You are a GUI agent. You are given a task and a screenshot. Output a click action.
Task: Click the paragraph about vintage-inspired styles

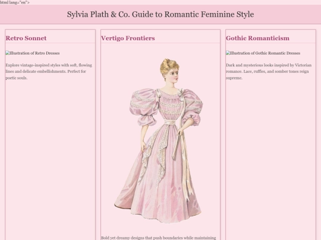pos(49,72)
